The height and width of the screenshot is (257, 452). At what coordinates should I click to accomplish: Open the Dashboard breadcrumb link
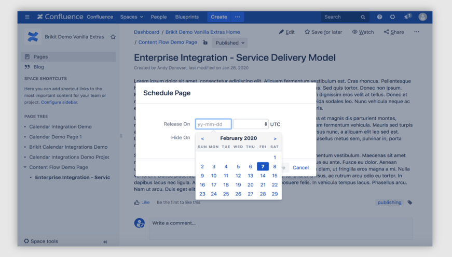146,32
